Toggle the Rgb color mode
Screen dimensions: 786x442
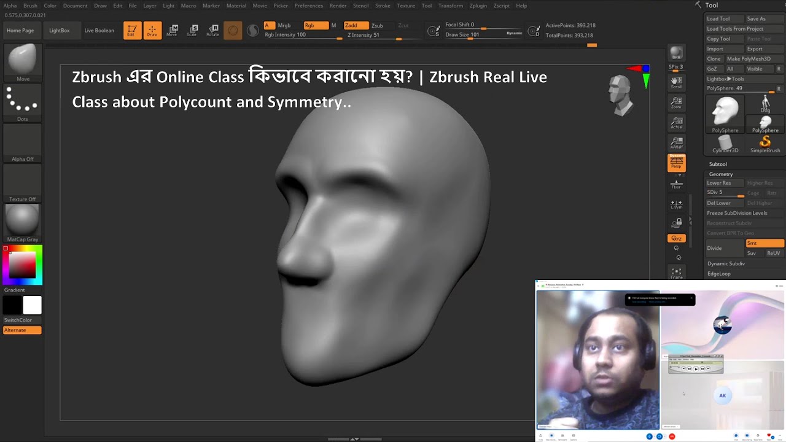(x=316, y=25)
